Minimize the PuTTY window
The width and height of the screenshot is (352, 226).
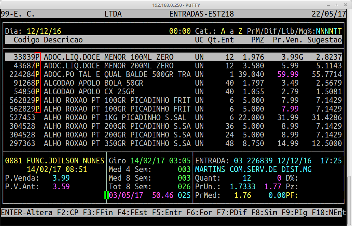coord(328,5)
